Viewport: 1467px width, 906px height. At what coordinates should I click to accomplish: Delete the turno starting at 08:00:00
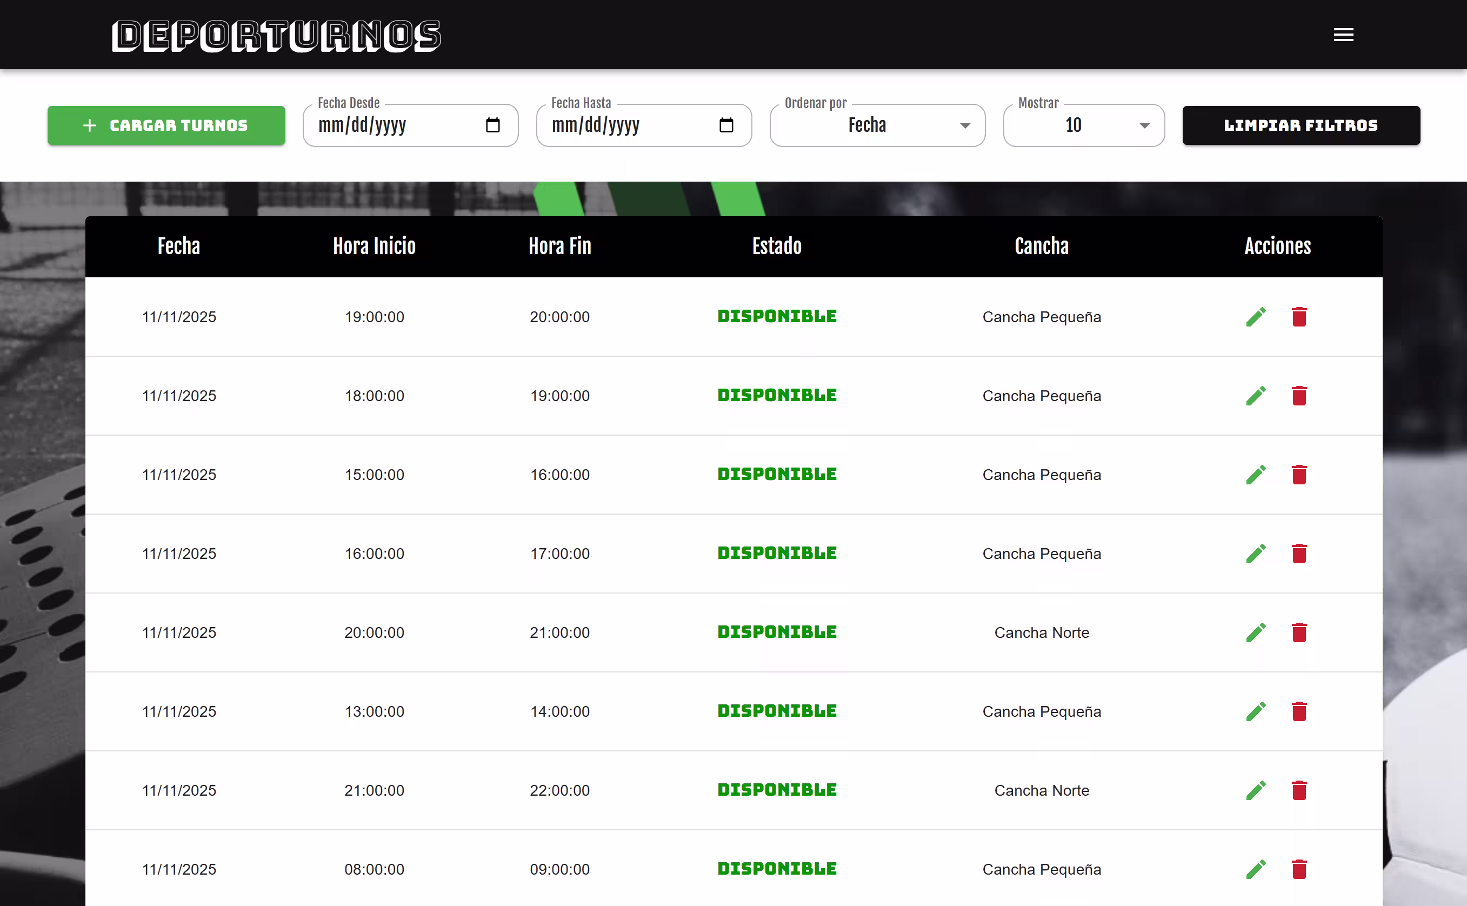pos(1299,869)
